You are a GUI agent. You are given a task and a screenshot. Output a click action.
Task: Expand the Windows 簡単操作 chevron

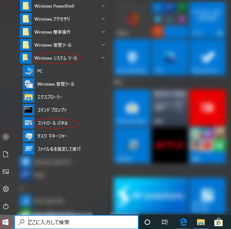[x=103, y=32]
